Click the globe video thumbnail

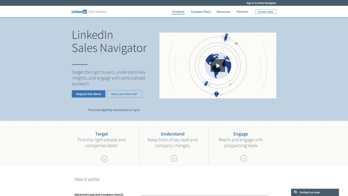coord(218,66)
